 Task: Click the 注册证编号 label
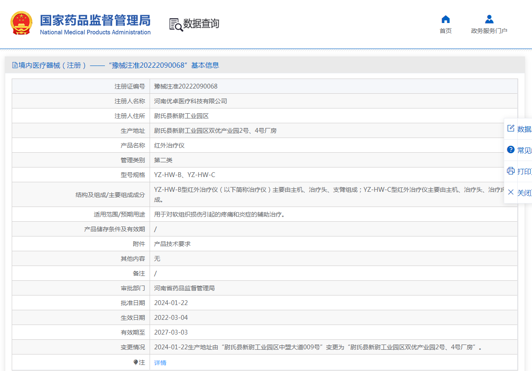(130, 86)
